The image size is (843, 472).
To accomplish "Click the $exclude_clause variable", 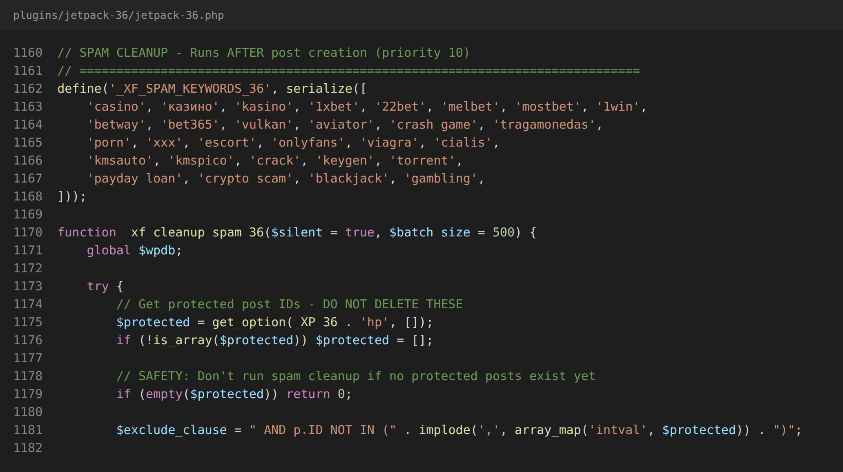I will point(172,430).
